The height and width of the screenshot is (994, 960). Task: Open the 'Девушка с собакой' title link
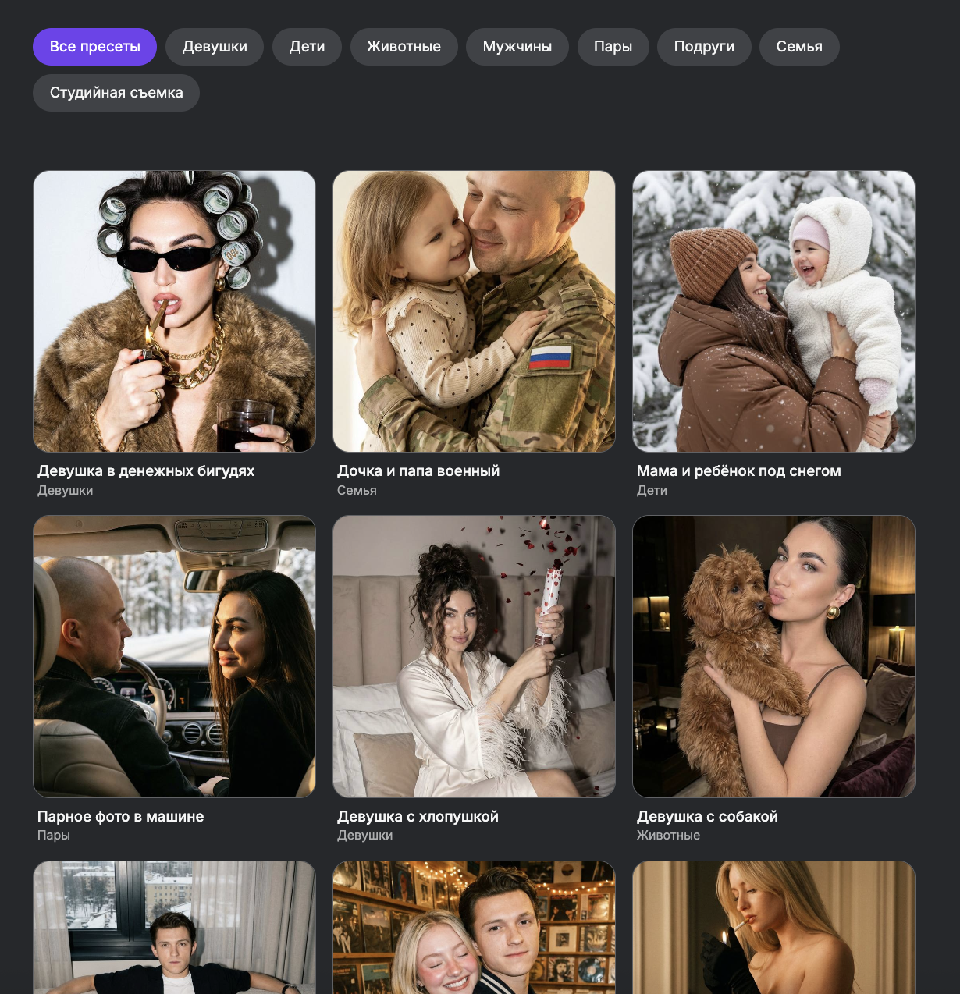tap(707, 817)
